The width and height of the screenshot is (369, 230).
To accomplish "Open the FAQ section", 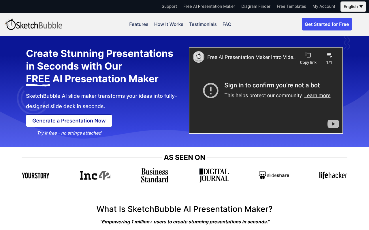I will [x=227, y=24].
